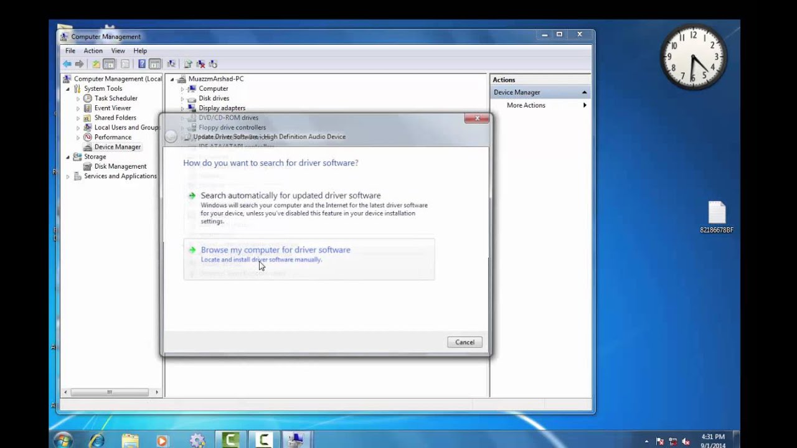Screen dimensions: 797x448
Task: Open the gear icon application on taskbar
Action: click(197, 441)
